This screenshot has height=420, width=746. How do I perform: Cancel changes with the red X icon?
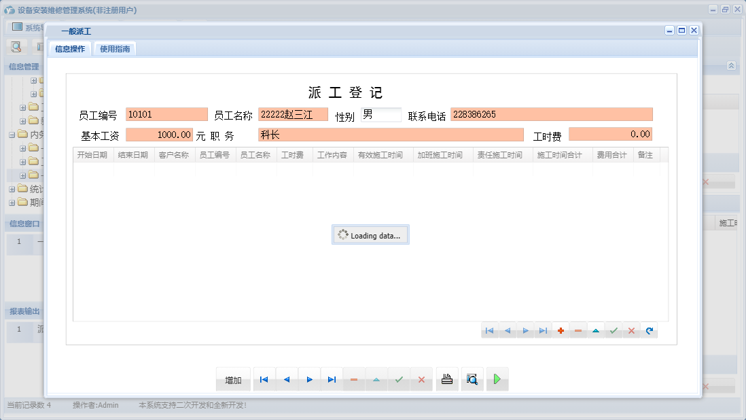pos(631,330)
